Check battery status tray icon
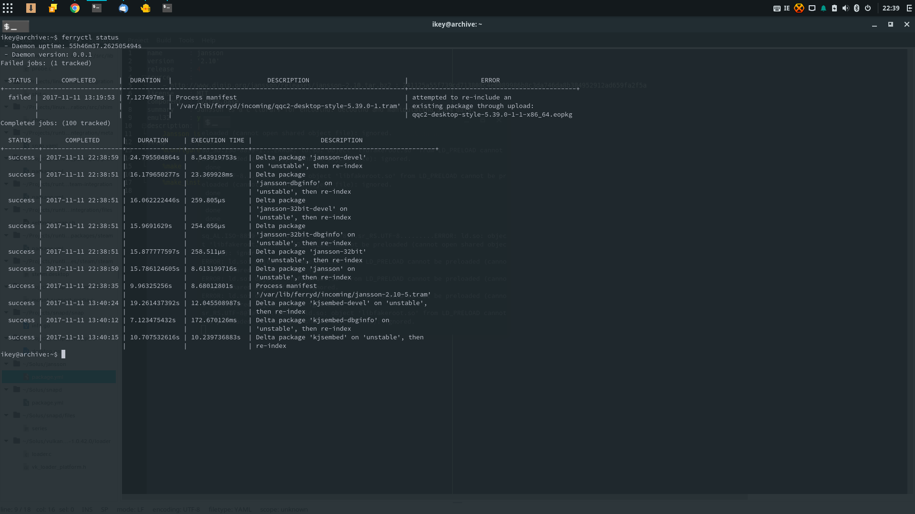The width and height of the screenshot is (915, 514). pyautogui.click(x=834, y=8)
